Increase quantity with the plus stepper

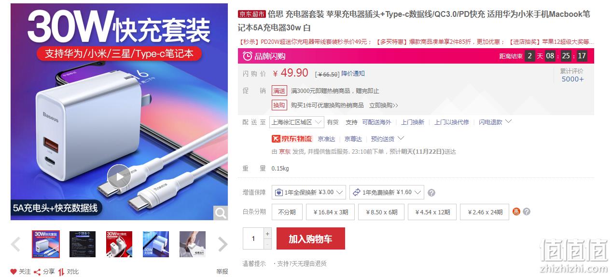pyautogui.click(x=268, y=233)
